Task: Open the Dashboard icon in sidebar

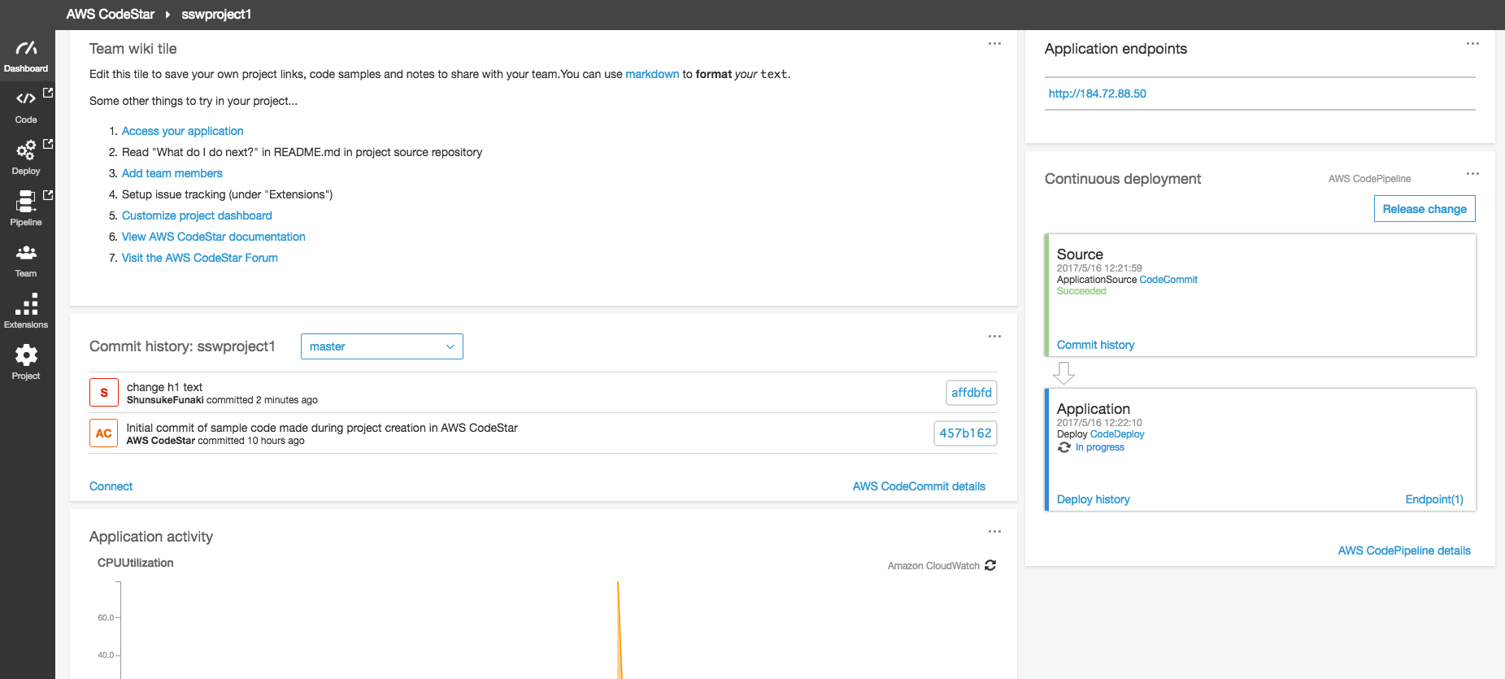Action: [x=26, y=50]
